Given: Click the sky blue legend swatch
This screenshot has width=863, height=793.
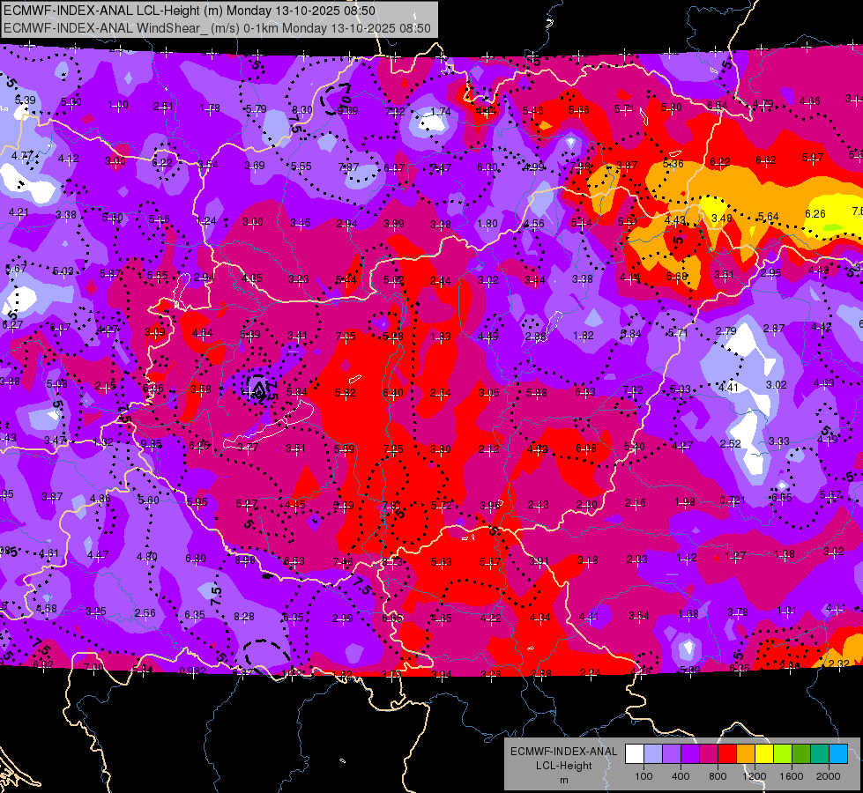Looking at the screenshot, I should (x=839, y=753).
